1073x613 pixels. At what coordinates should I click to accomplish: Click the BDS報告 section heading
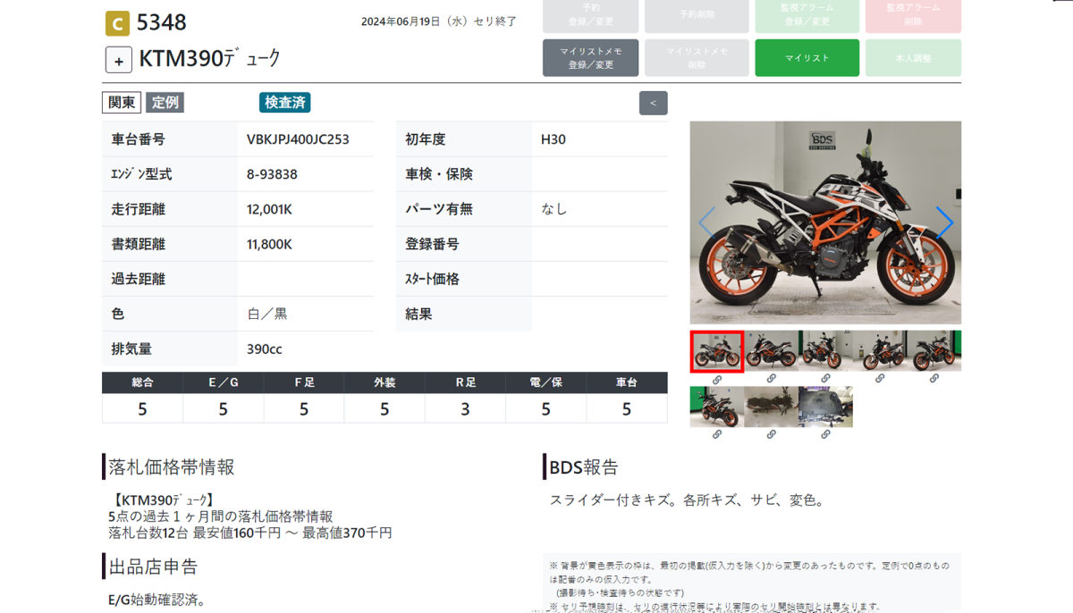(584, 466)
